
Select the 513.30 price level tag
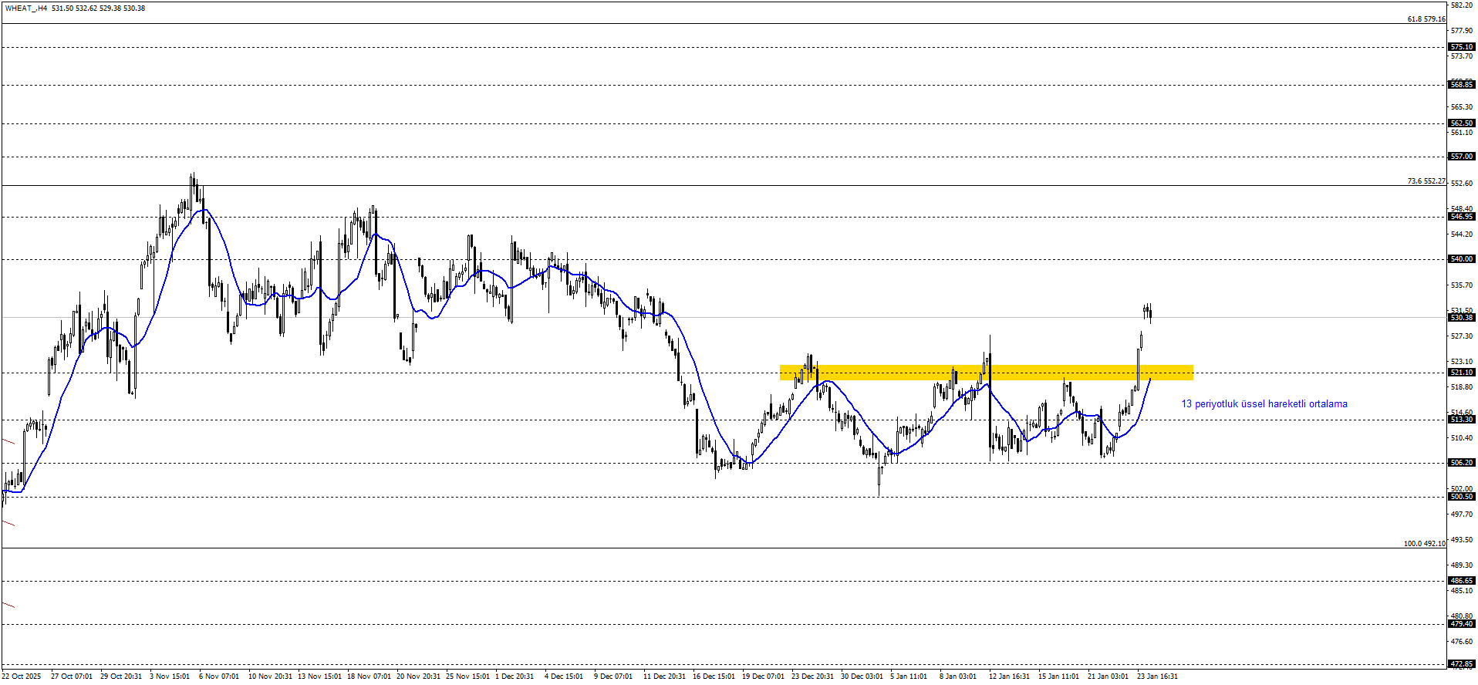pos(1462,420)
